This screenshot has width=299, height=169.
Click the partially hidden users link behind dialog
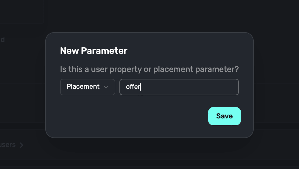[x=8, y=145]
